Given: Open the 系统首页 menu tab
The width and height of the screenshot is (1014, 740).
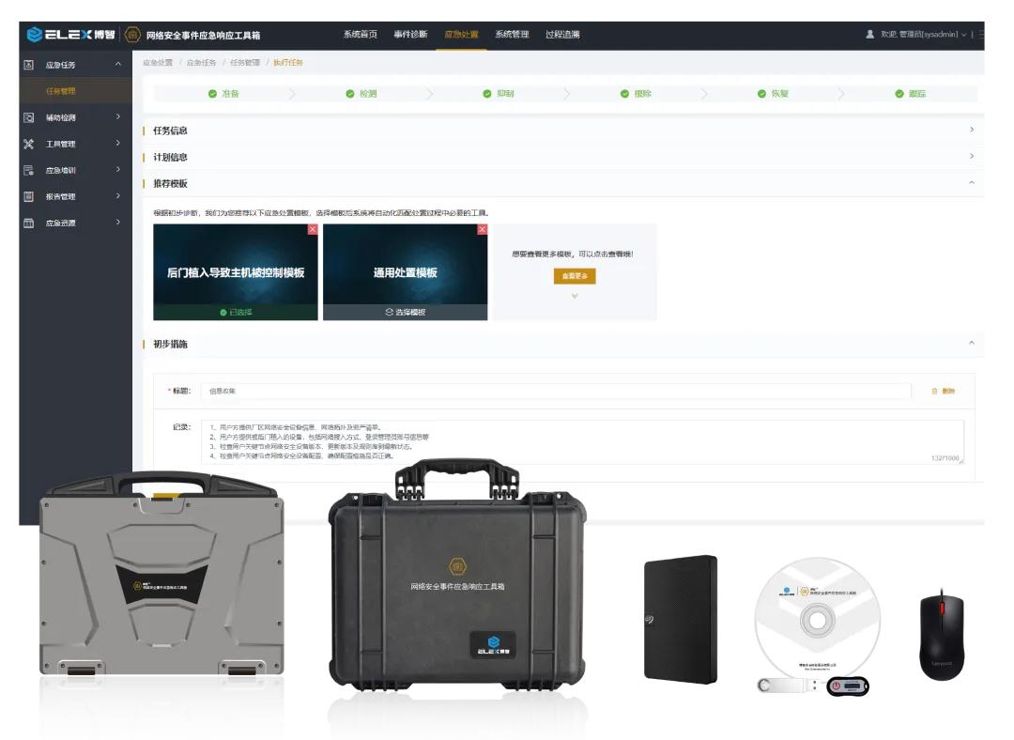Looking at the screenshot, I should click(x=361, y=35).
